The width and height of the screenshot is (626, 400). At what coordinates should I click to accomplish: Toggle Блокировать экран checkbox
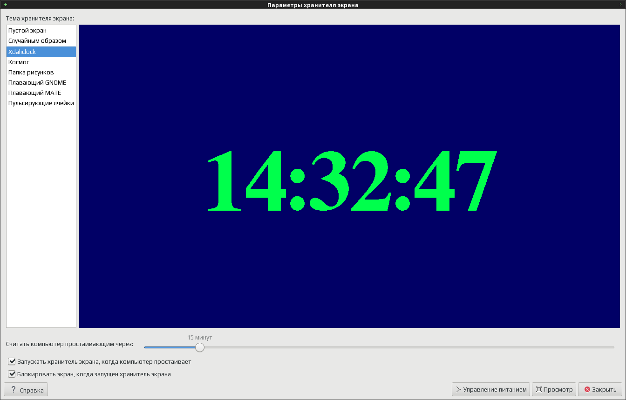pos(12,374)
